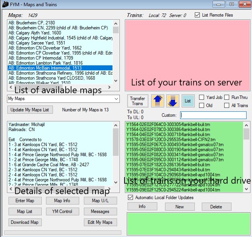Click the download trains arrow icon

point(173,101)
